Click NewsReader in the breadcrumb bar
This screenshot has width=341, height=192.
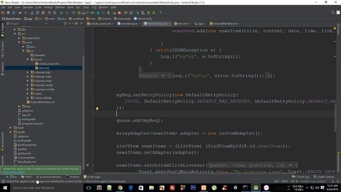(x=12, y=19)
